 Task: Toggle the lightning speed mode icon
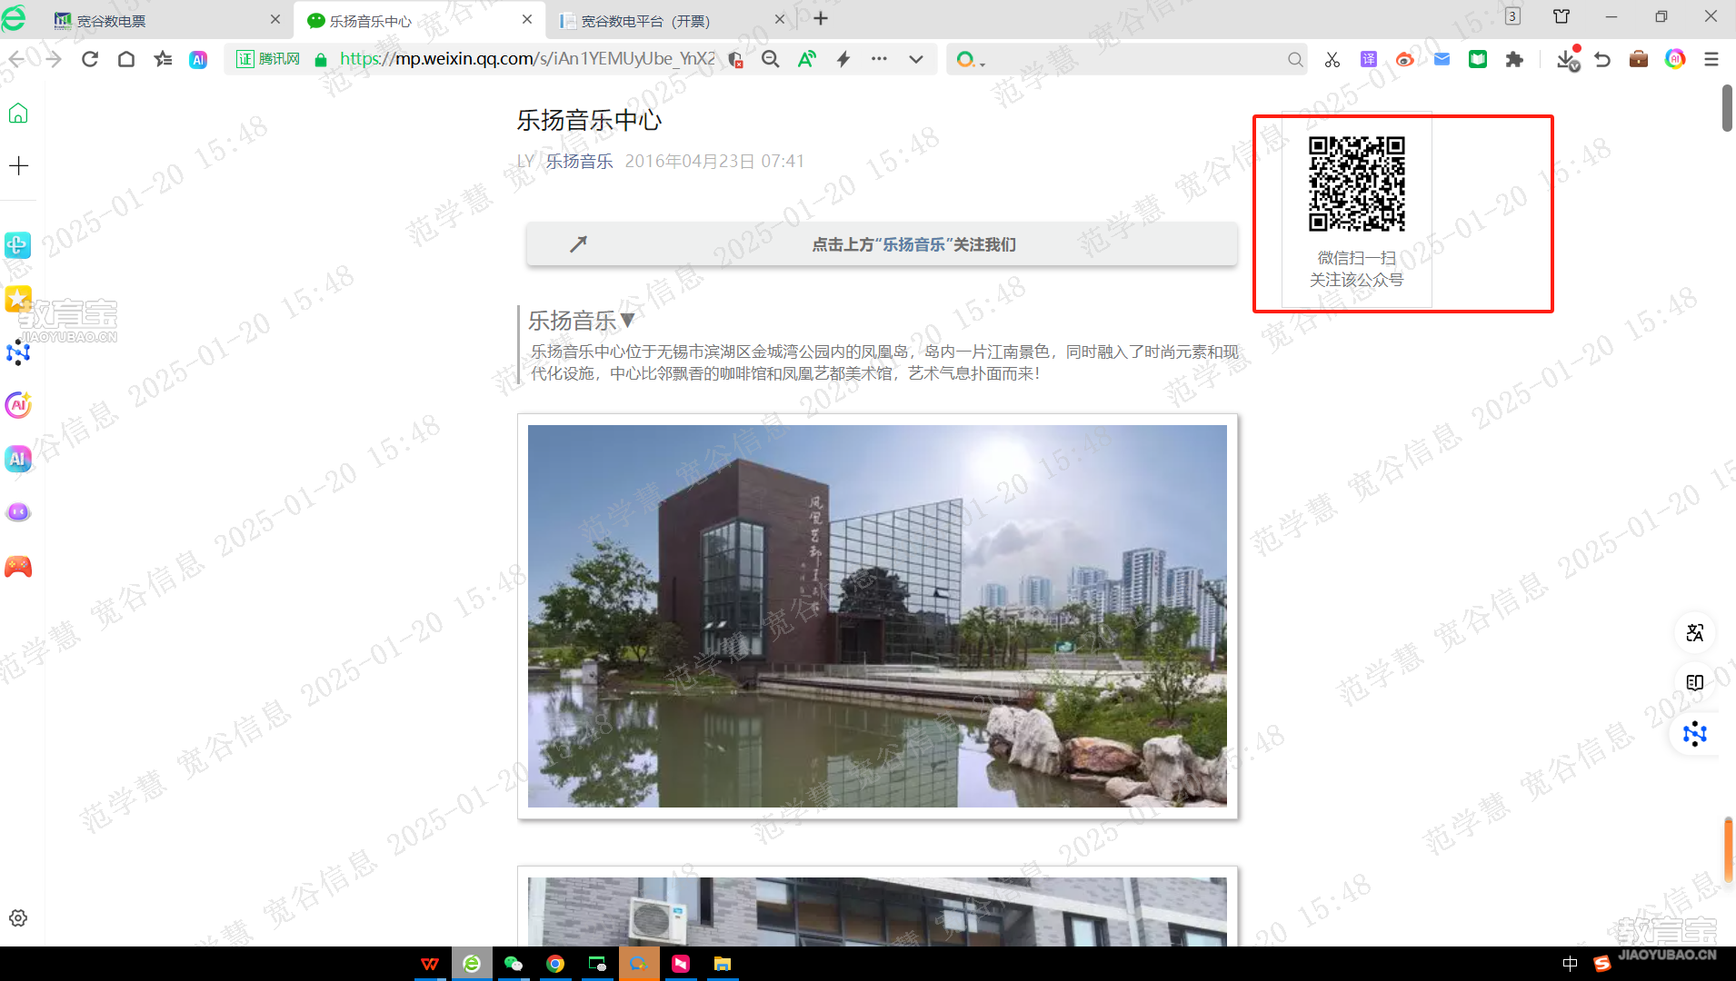pyautogui.click(x=843, y=59)
